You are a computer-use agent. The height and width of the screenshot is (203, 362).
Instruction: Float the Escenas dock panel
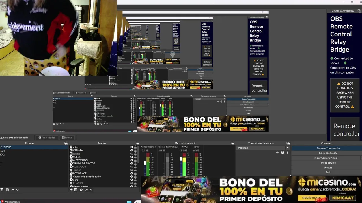(x=66, y=143)
